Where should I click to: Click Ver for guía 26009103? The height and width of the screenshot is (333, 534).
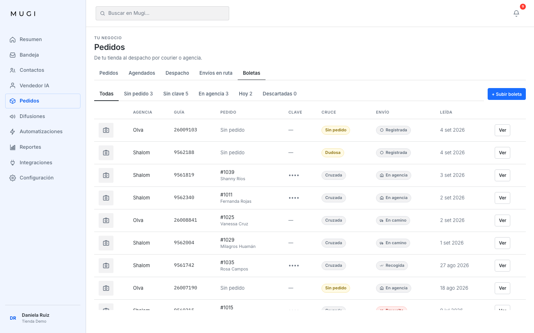click(502, 130)
